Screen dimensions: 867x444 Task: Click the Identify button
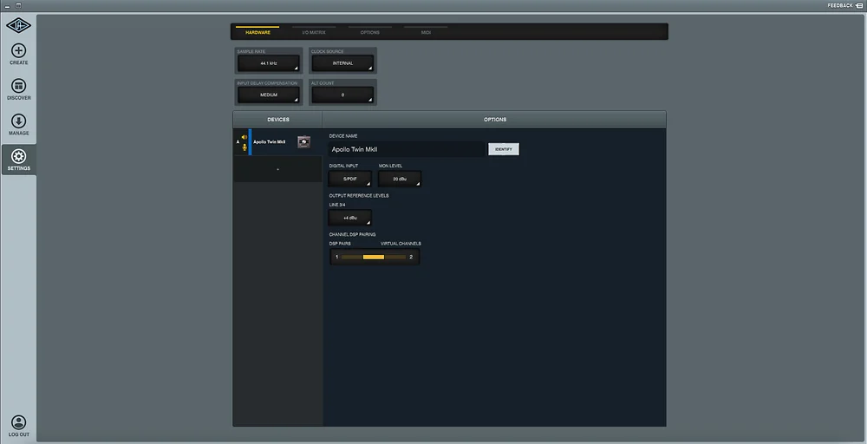point(504,149)
